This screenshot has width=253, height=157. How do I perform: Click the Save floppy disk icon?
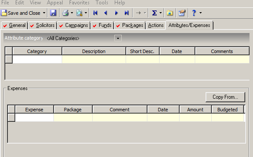(x=53, y=13)
